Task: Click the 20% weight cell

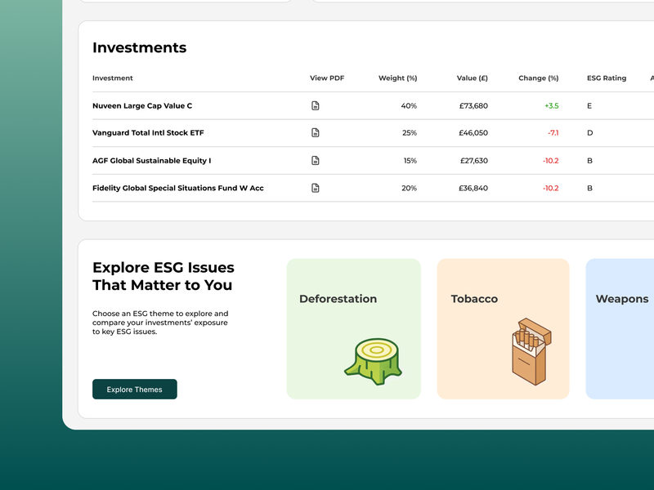Action: pos(410,188)
